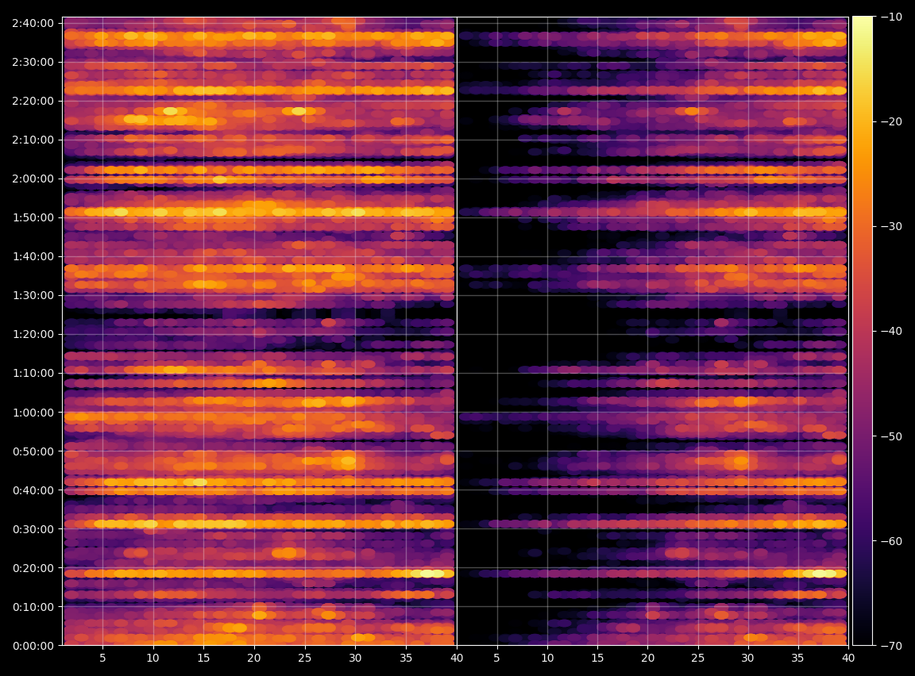The height and width of the screenshot is (676, 915).
Task: Select the 0:00:00 tick label
Action: 33,646
